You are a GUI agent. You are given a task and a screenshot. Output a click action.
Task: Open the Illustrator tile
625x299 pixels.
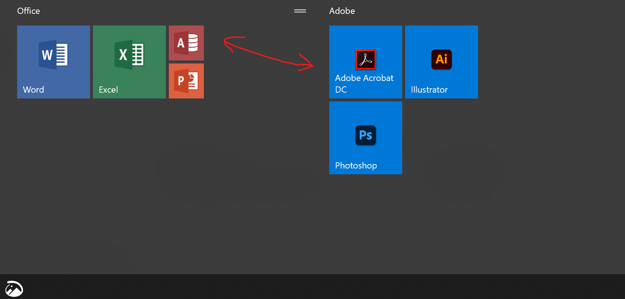pyautogui.click(x=442, y=62)
